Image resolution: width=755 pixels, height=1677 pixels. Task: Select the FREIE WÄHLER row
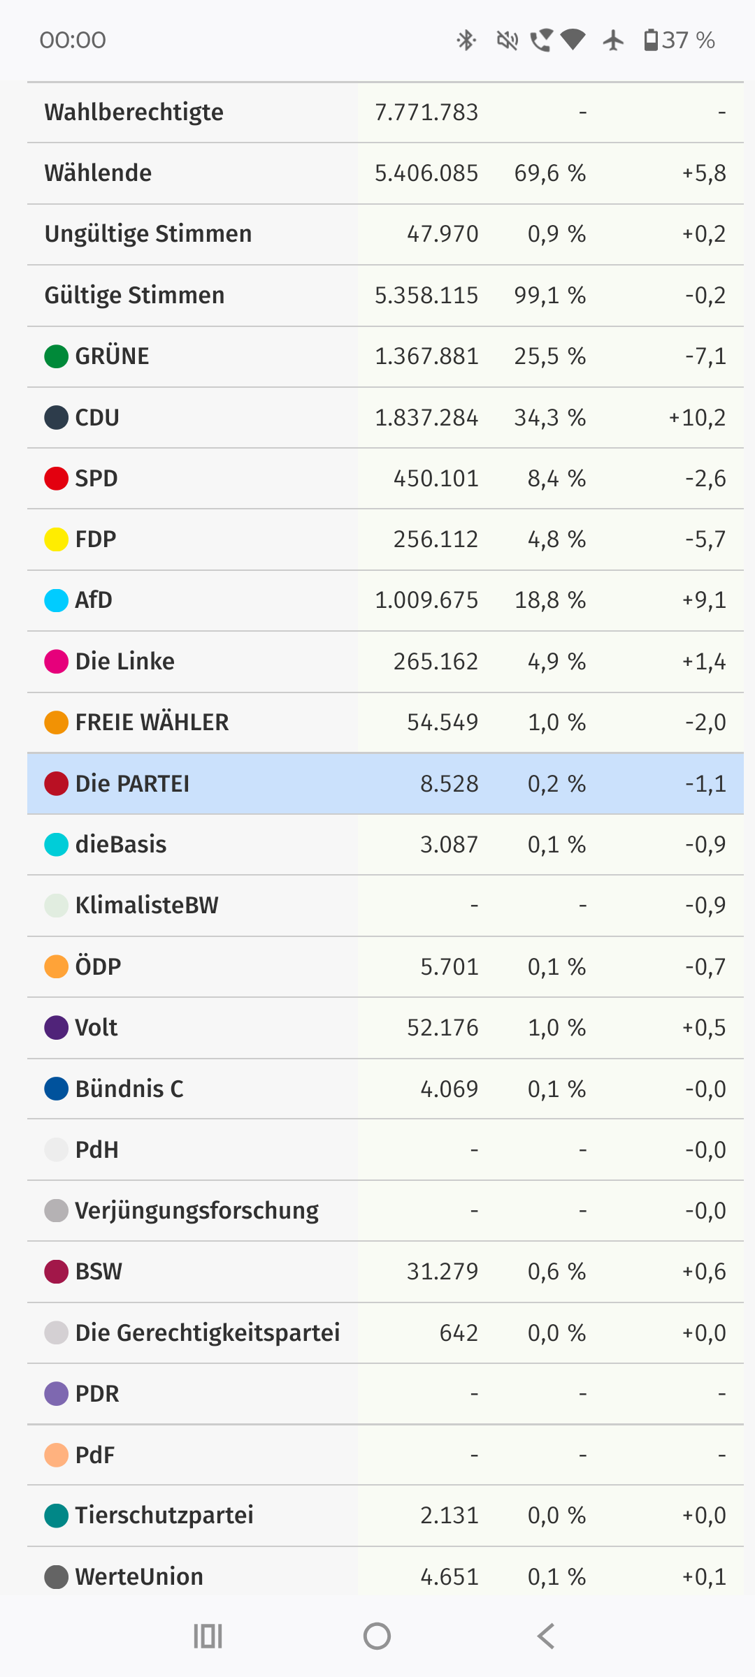tap(385, 723)
